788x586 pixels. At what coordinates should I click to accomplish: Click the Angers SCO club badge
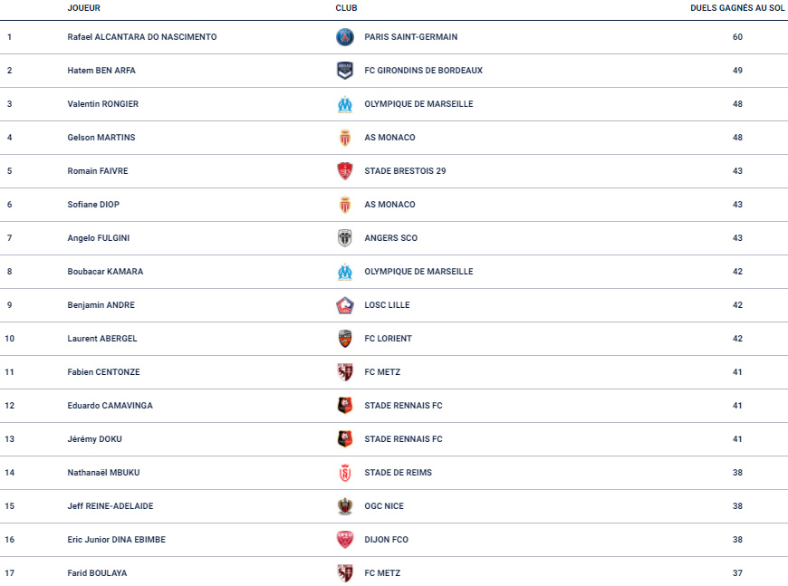point(345,238)
